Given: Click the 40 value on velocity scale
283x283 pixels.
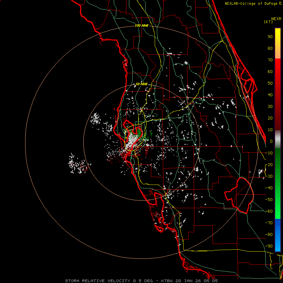Looking at the screenshot, I should [270, 95].
